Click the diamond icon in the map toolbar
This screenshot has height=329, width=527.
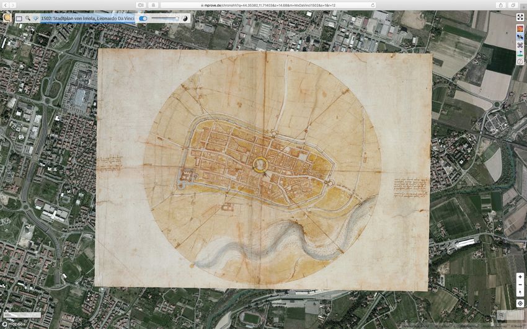point(35,19)
